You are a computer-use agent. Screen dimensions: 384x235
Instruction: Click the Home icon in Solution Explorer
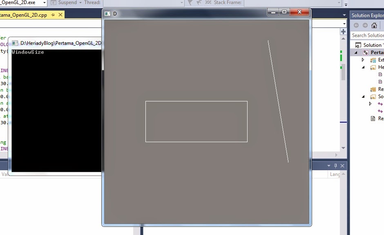point(374,25)
